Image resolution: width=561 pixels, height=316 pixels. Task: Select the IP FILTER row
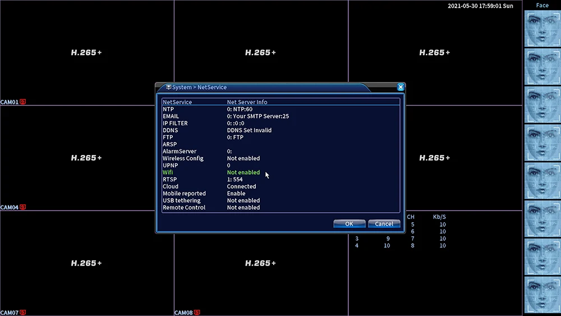[281, 123]
